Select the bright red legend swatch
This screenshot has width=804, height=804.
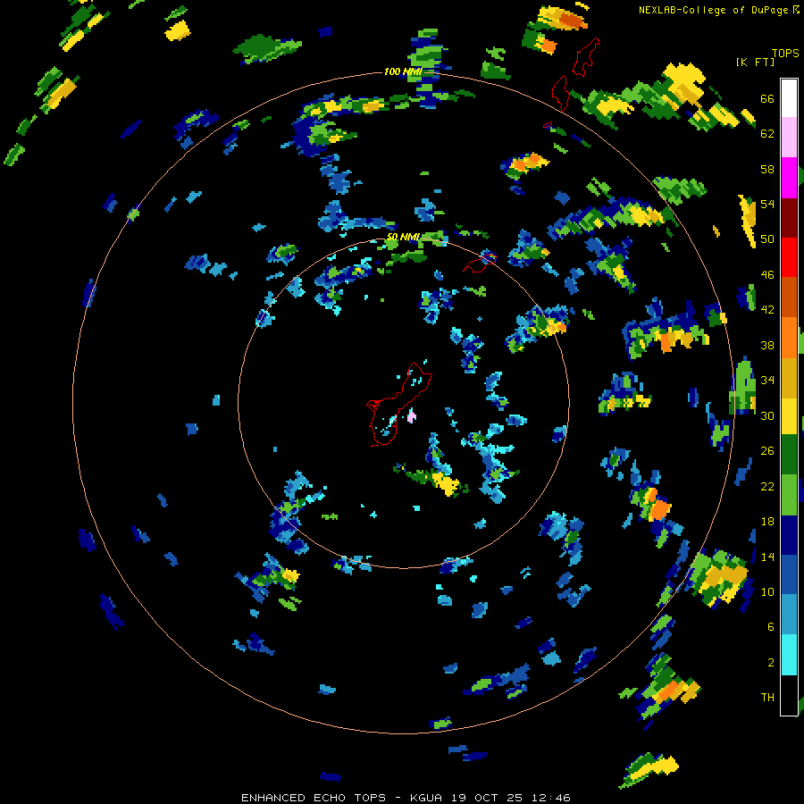pos(789,257)
